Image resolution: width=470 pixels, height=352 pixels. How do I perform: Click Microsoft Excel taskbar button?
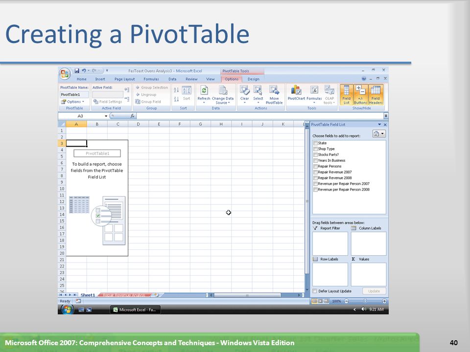[135, 310]
